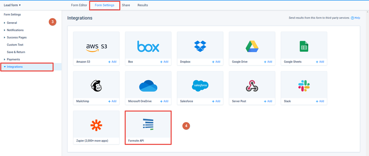Click the Help link
Image resolution: width=369 pixels, height=156 pixels.
point(358,18)
